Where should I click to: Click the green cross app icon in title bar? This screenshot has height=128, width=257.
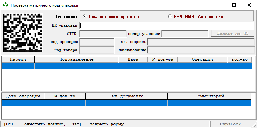(x=6, y=5)
